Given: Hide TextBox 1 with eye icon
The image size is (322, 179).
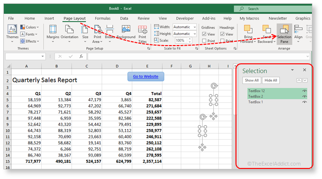Looking at the screenshot, I should (305, 102).
